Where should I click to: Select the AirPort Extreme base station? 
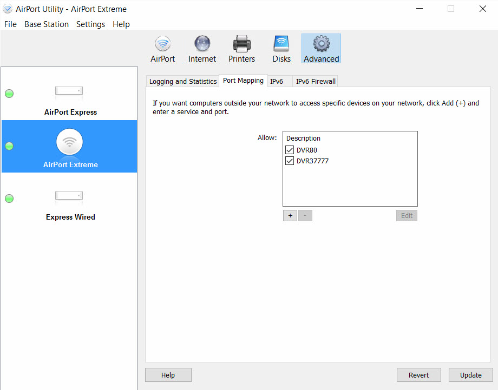click(70, 147)
